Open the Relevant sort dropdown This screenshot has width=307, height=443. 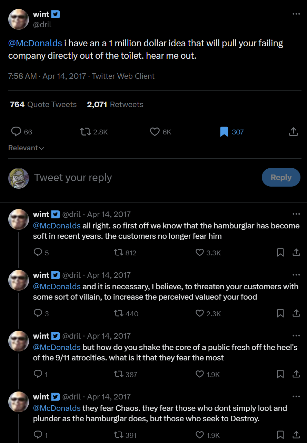(26, 148)
